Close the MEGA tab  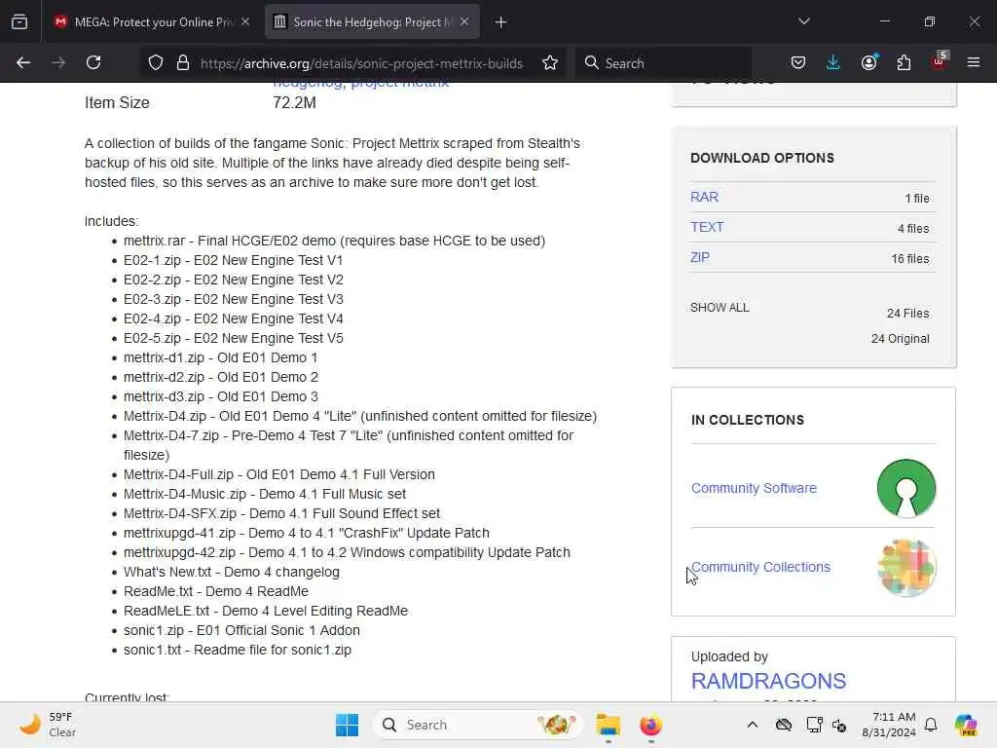coord(245,21)
